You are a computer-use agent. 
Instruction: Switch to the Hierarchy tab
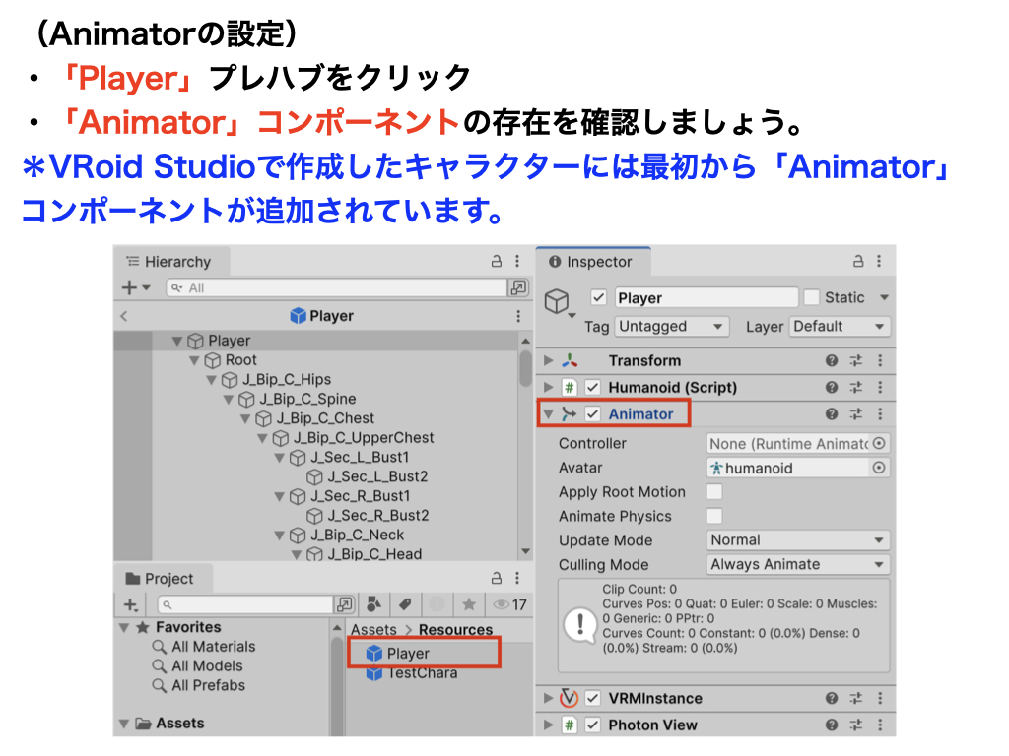(170, 262)
